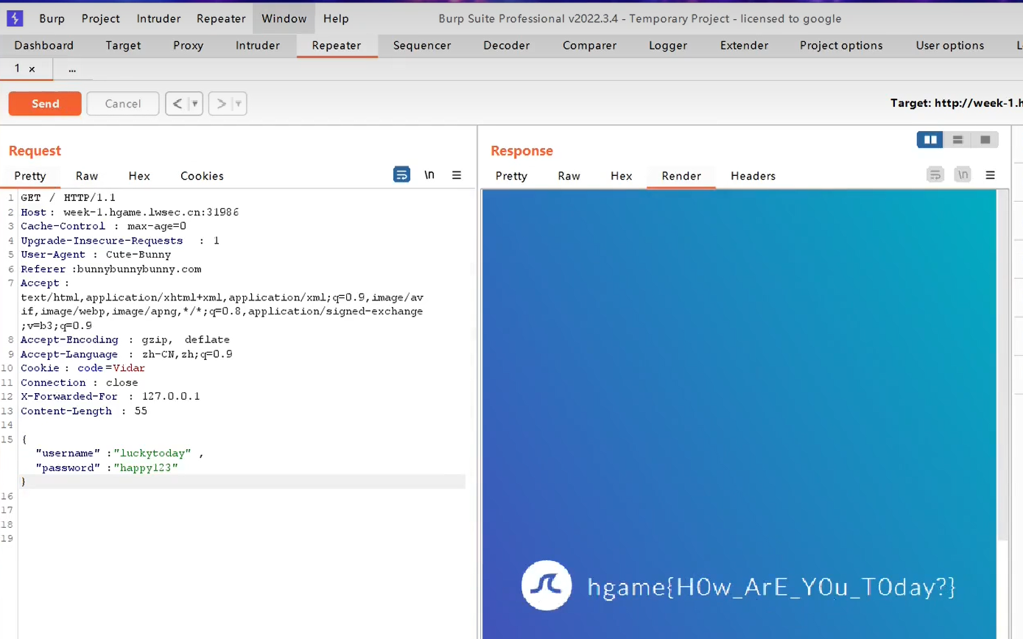The height and width of the screenshot is (639, 1023).
Task: Close Repeater tab 1 with x
Action: [x=32, y=69]
